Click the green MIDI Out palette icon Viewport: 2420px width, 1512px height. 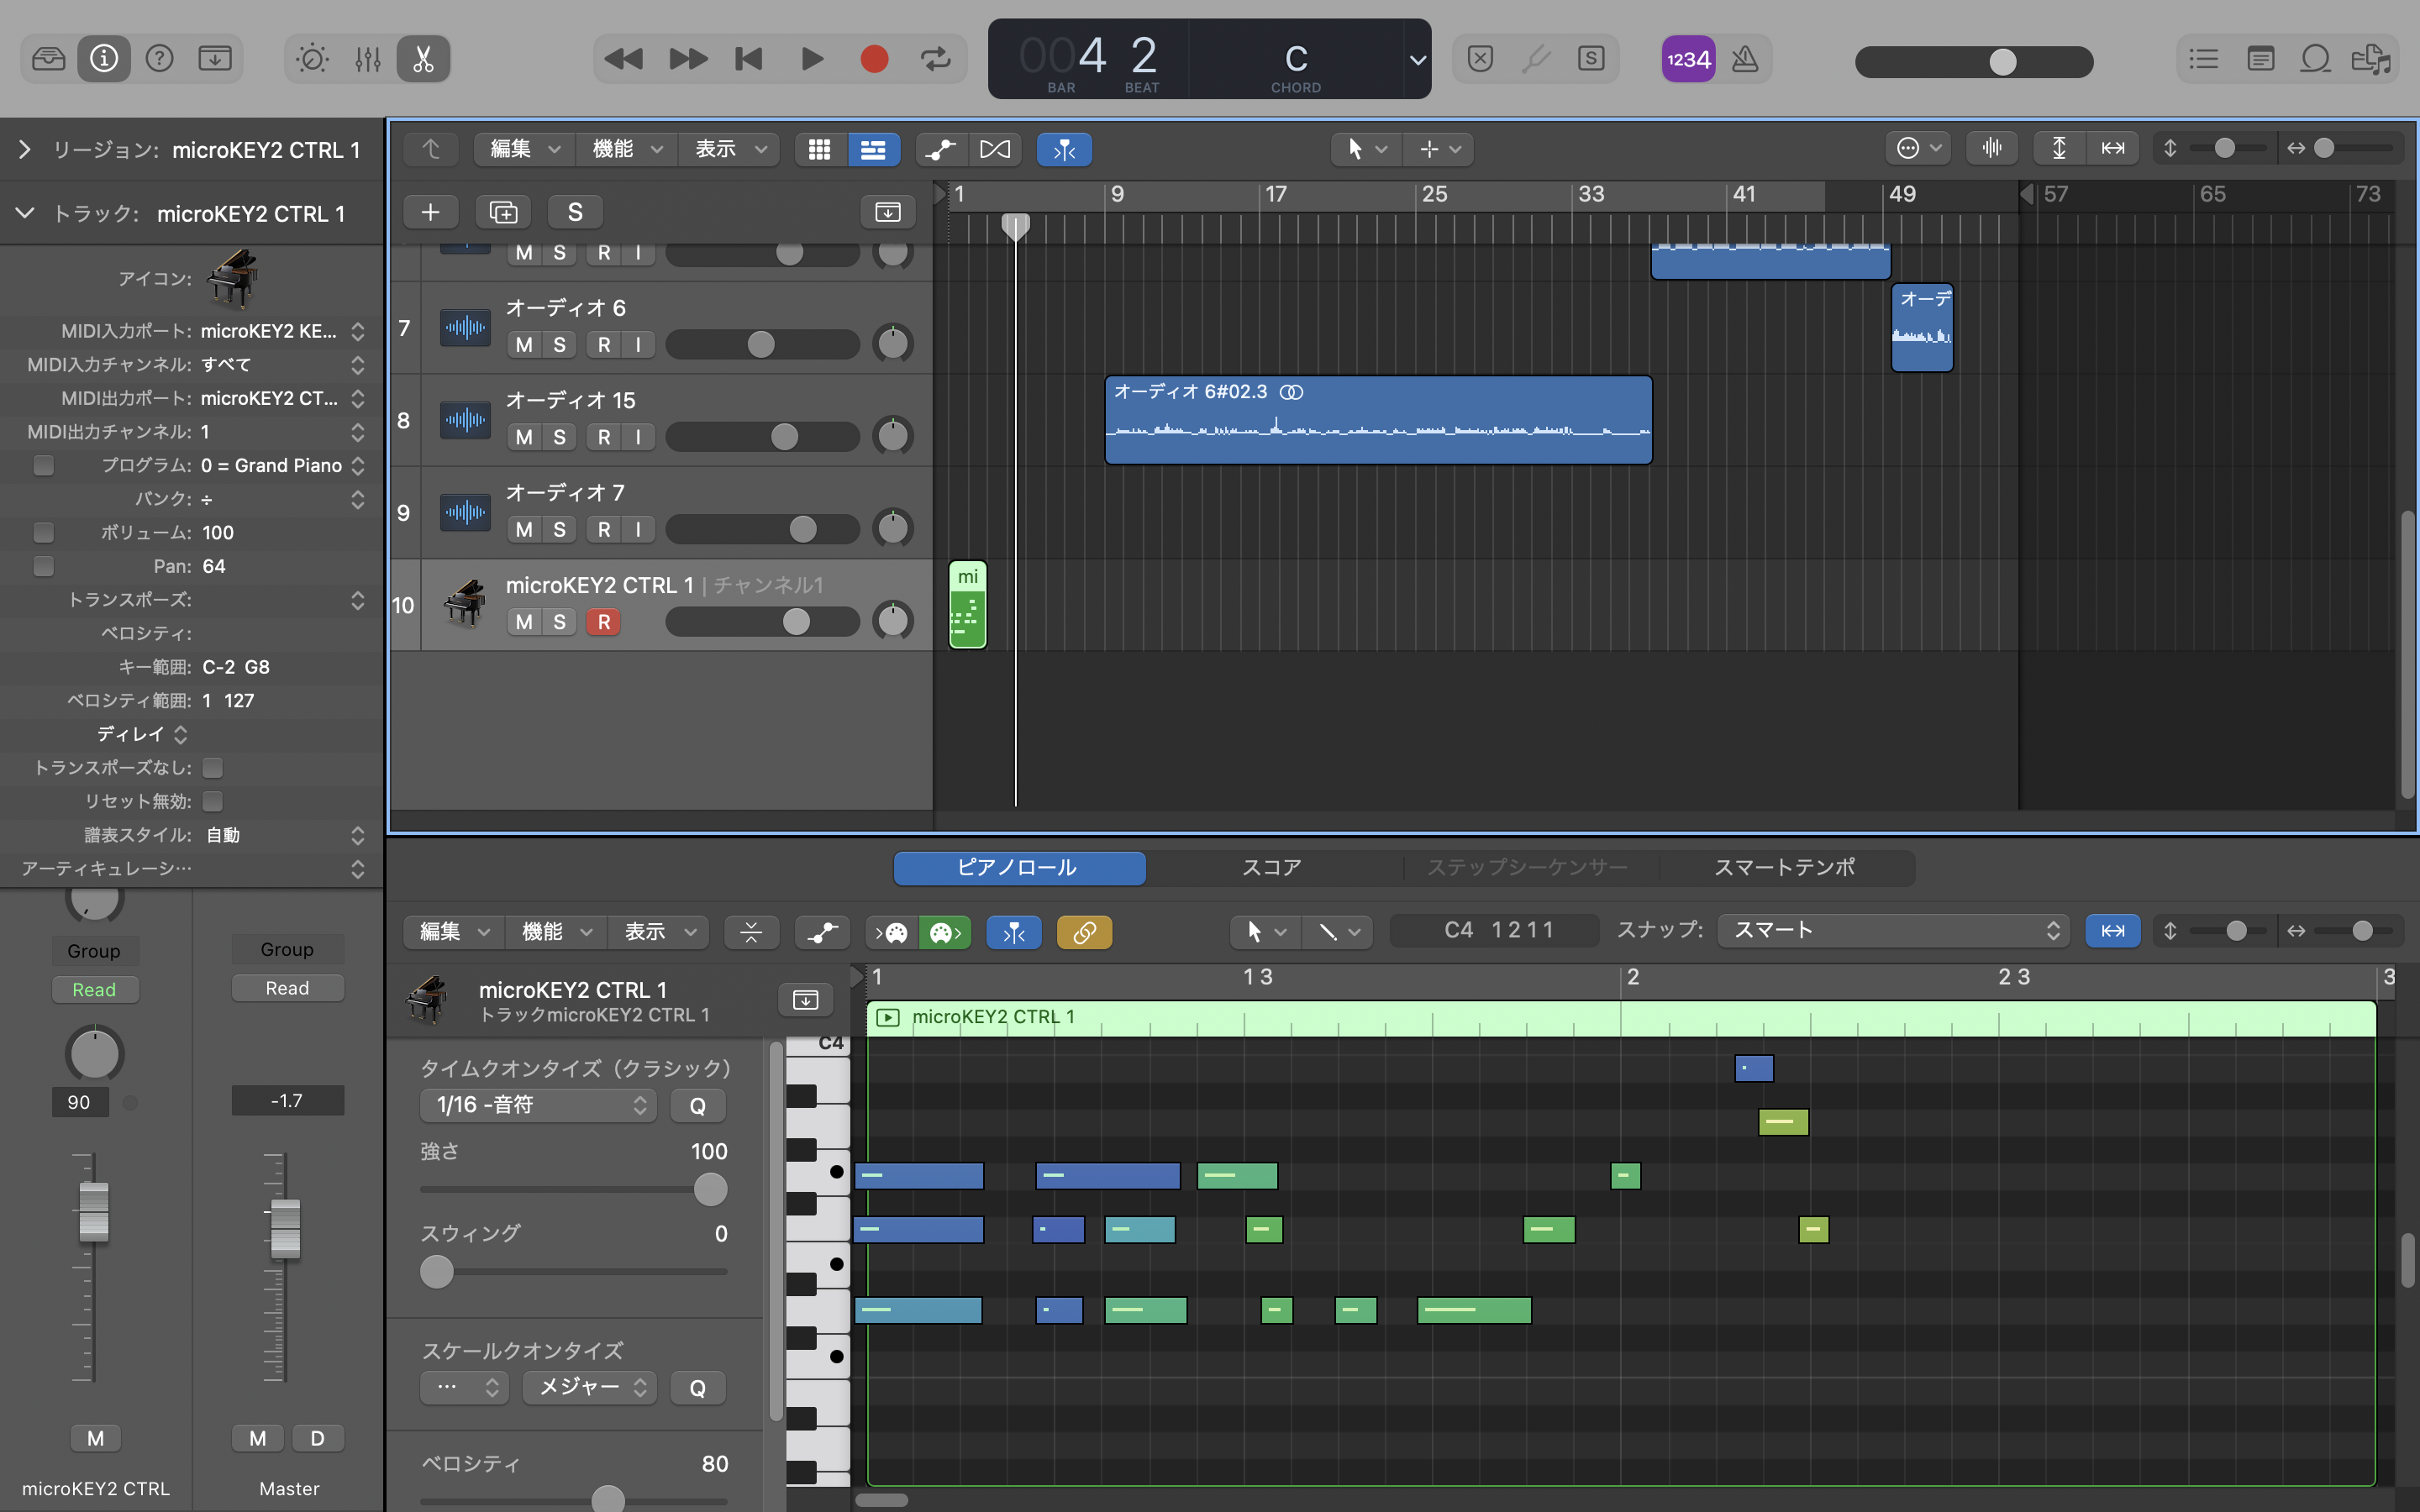point(944,932)
